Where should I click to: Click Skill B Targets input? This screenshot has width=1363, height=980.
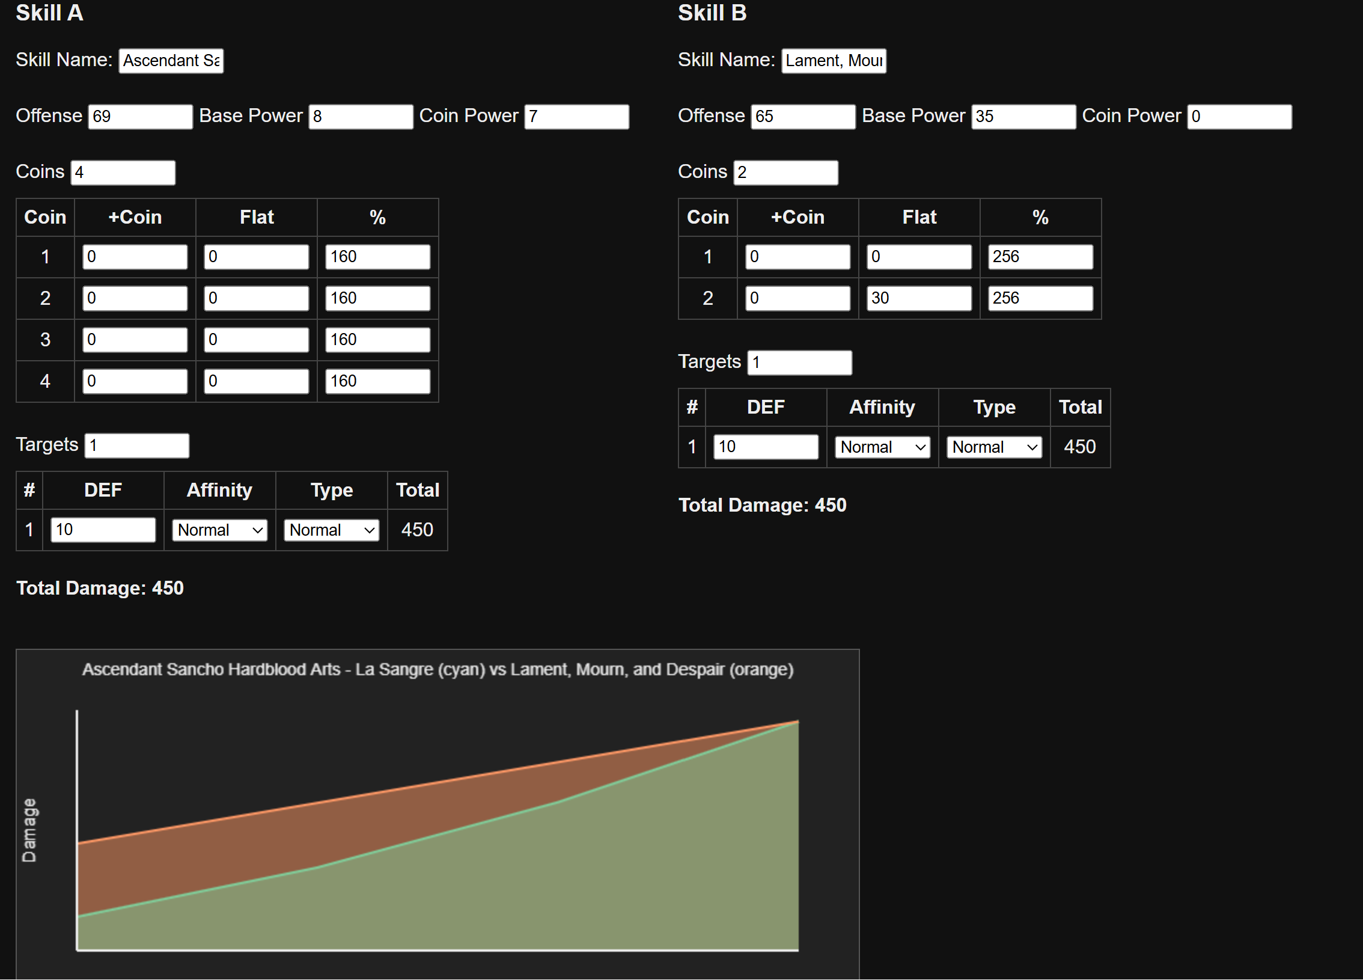click(x=799, y=363)
